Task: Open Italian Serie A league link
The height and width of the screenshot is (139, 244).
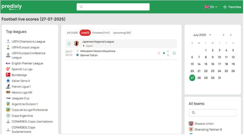Action: pos(21,81)
